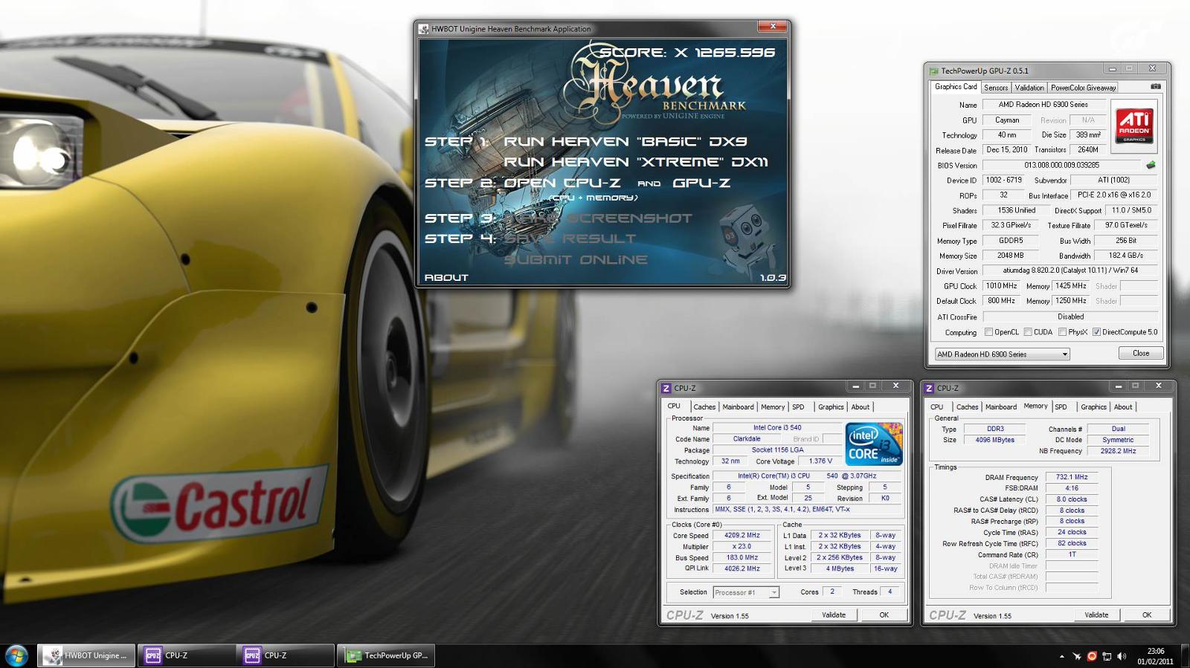Toggle the CUDA checkbox in GPU-Z

click(1028, 332)
